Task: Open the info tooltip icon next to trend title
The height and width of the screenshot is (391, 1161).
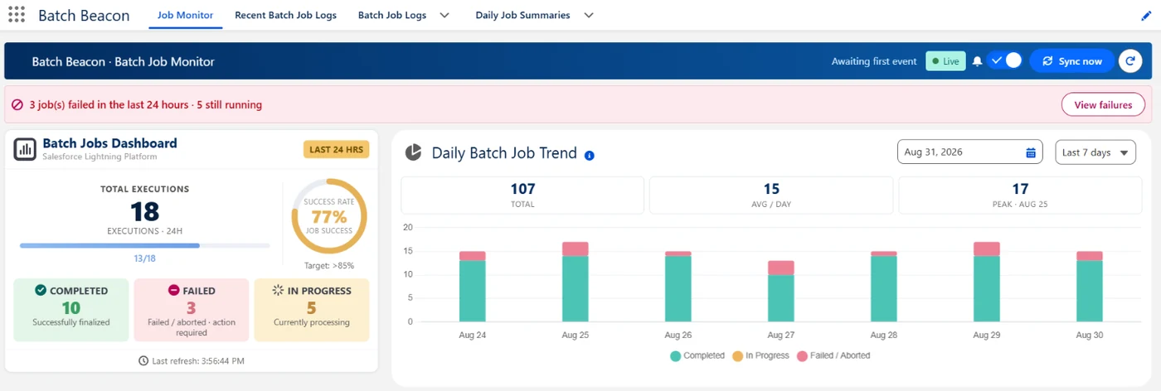Action: coord(590,155)
